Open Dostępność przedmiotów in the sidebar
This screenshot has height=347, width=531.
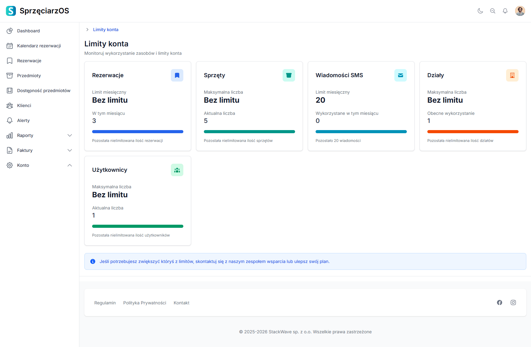coord(44,91)
